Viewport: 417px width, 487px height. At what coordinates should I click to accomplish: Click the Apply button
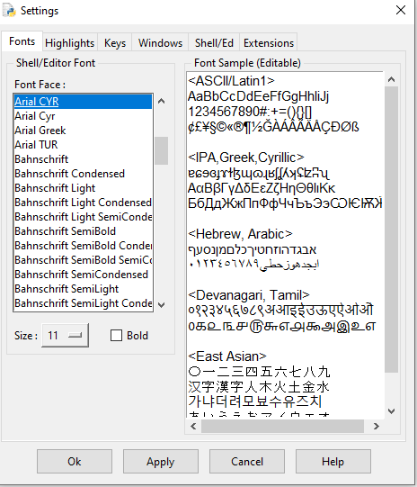click(161, 462)
